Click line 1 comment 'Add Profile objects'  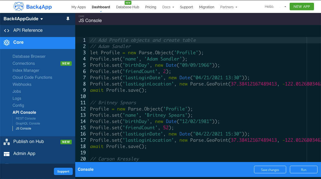point(143,40)
